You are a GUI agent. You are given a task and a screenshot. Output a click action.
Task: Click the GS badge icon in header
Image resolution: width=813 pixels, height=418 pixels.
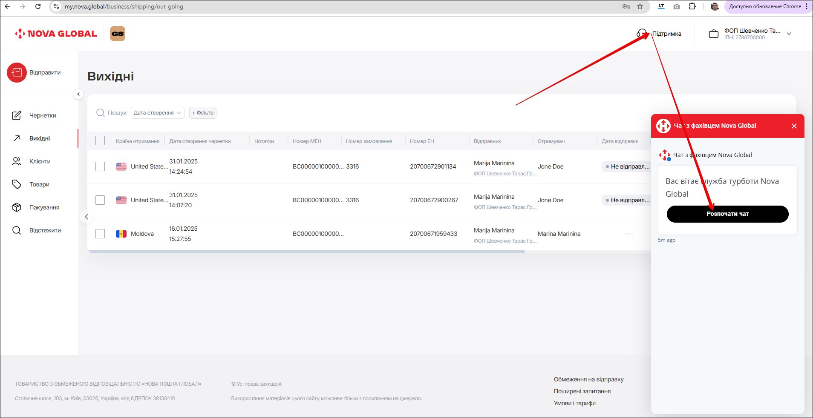(x=118, y=34)
